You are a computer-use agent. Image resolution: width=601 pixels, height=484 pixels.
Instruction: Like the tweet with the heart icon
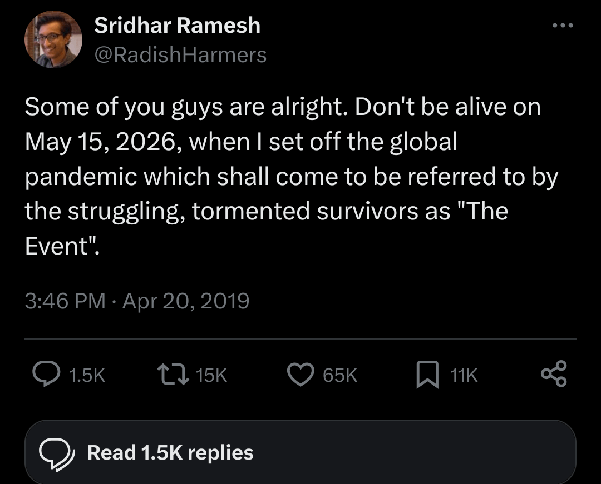[301, 375]
